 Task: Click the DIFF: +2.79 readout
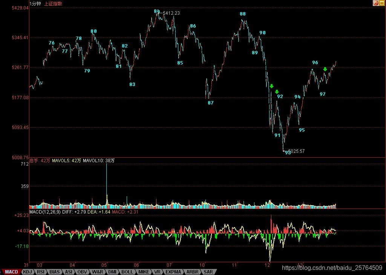click(74, 212)
